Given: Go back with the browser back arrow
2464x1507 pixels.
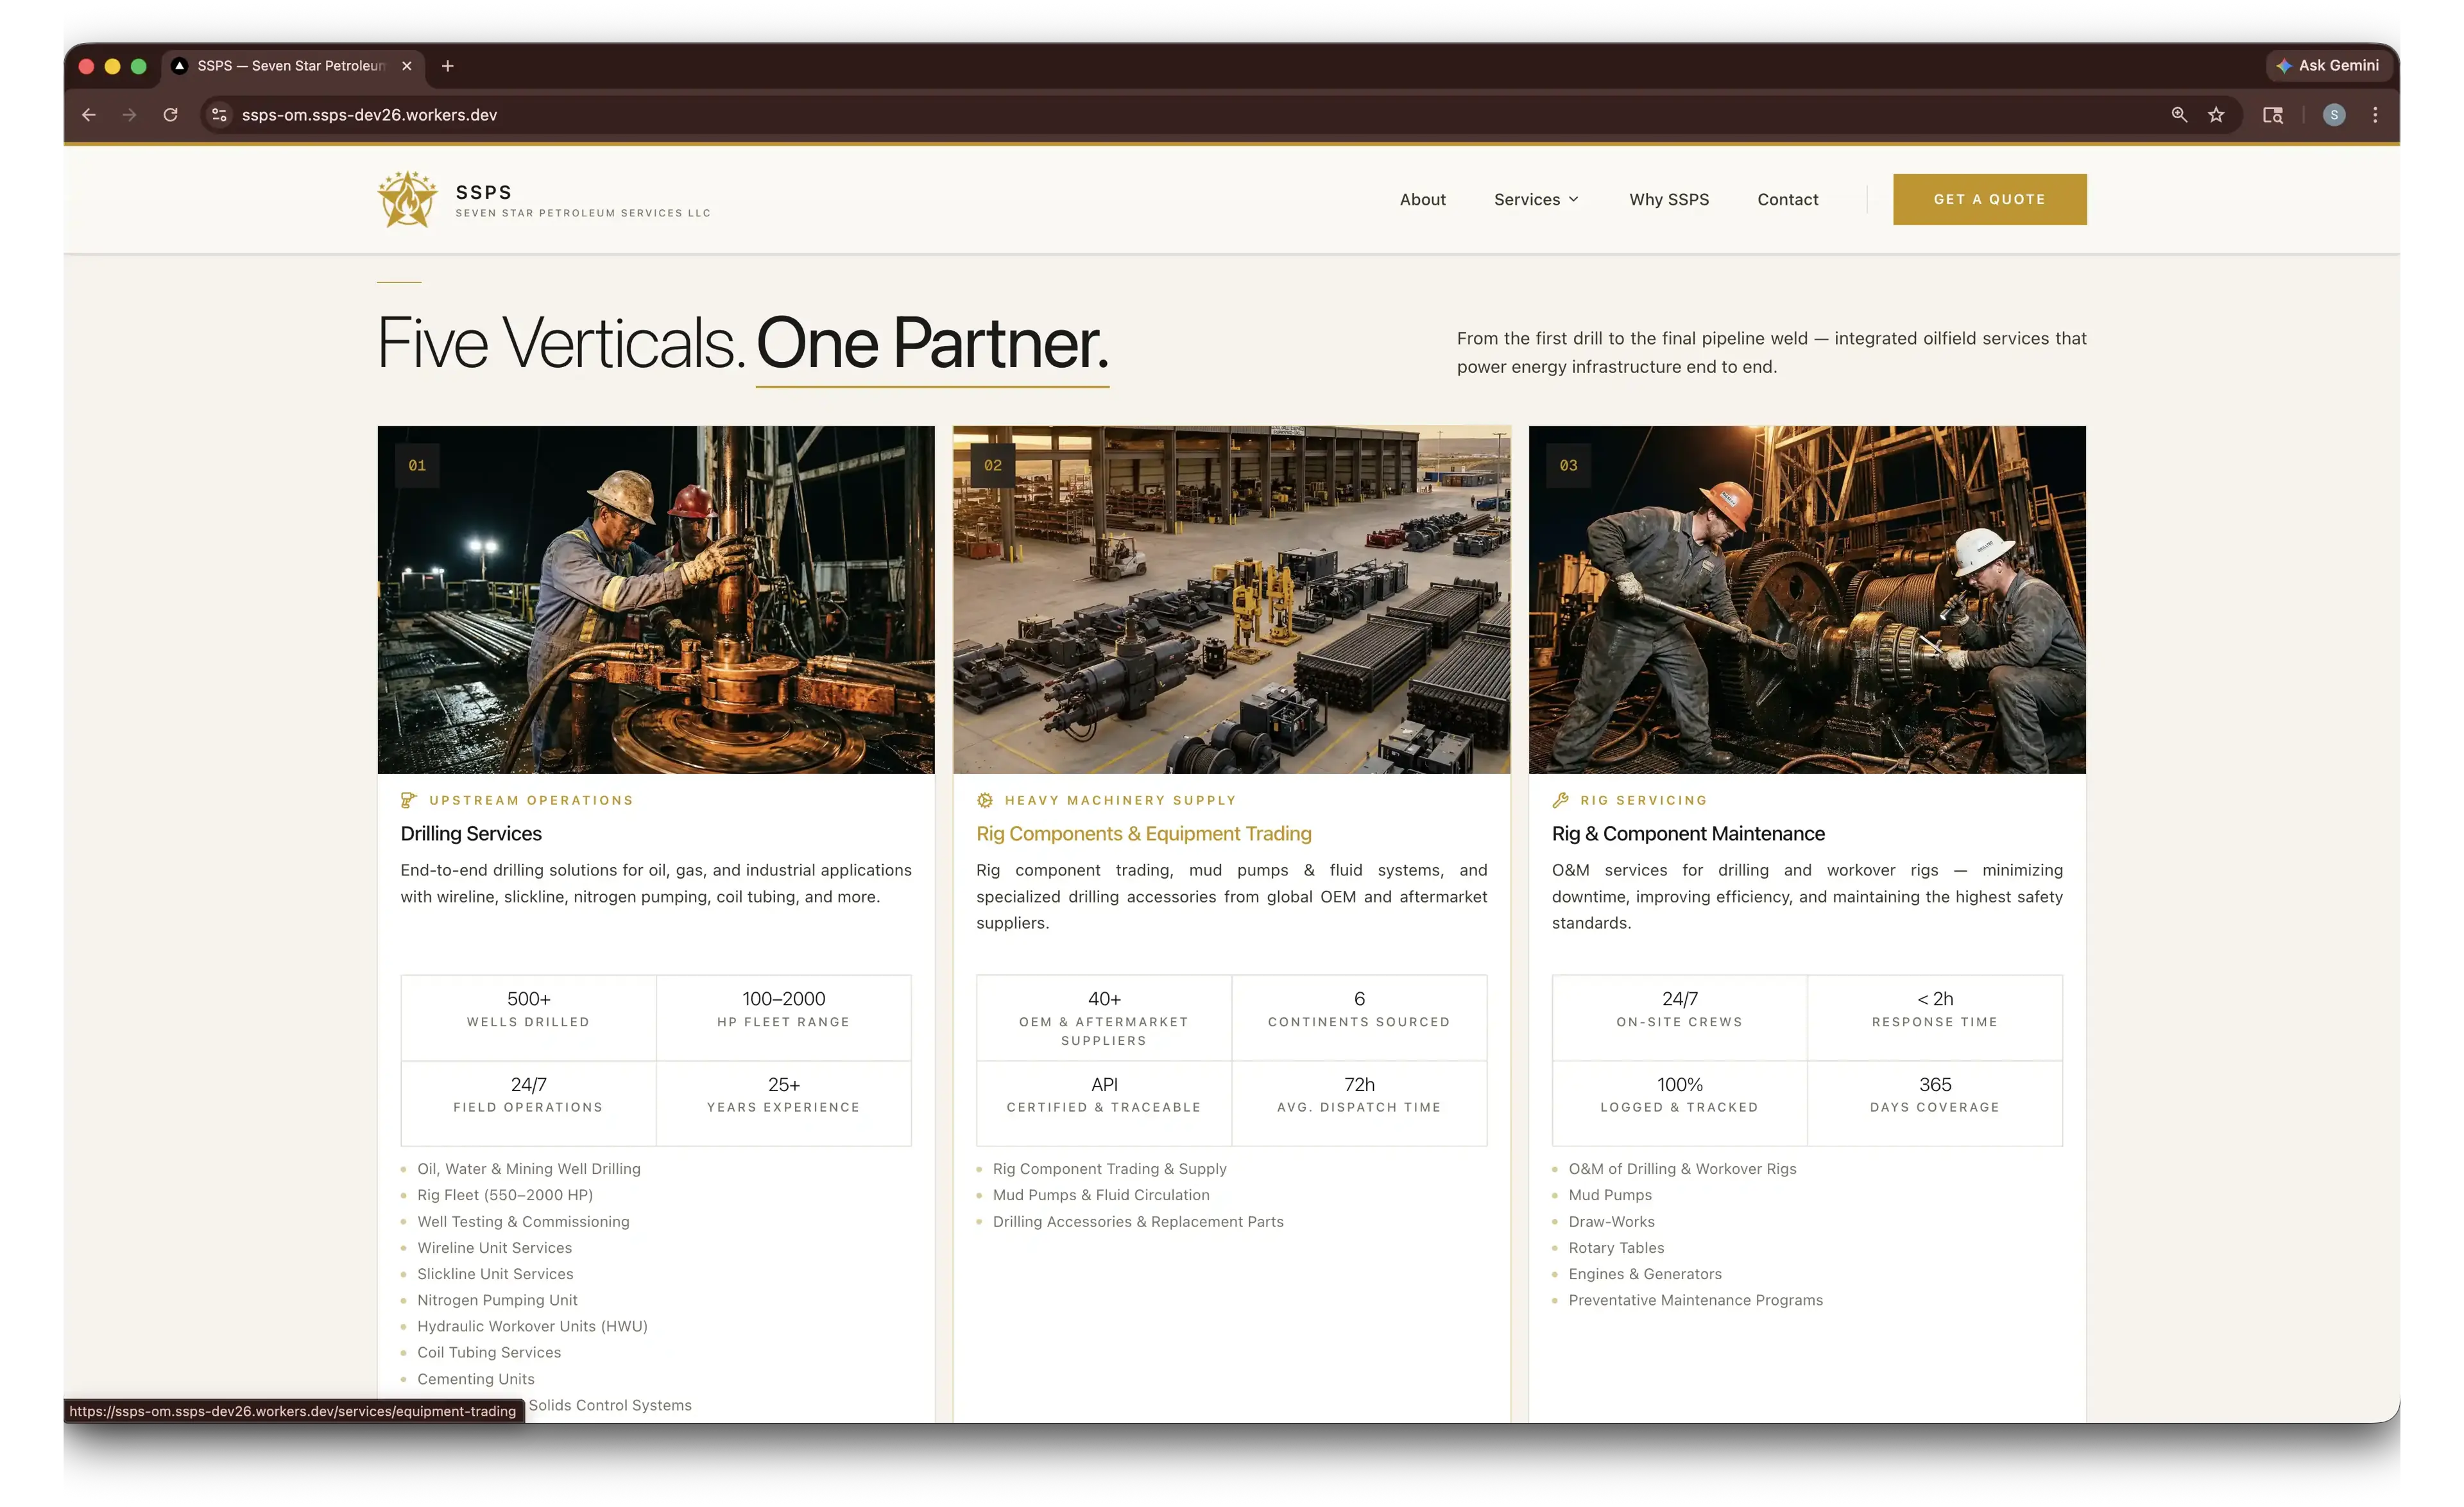Looking at the screenshot, I should click(x=88, y=115).
